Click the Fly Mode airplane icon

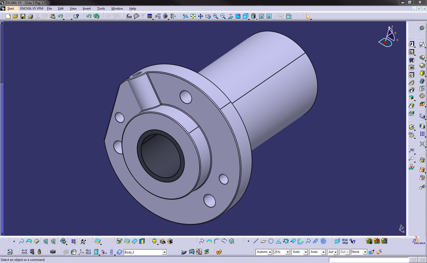click(x=185, y=16)
